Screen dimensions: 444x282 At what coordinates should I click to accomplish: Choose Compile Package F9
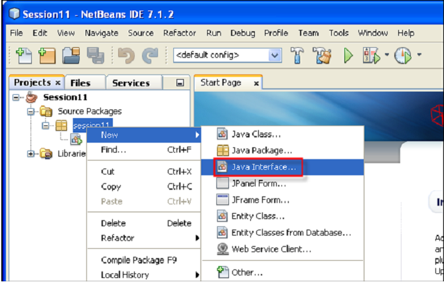click(x=144, y=260)
